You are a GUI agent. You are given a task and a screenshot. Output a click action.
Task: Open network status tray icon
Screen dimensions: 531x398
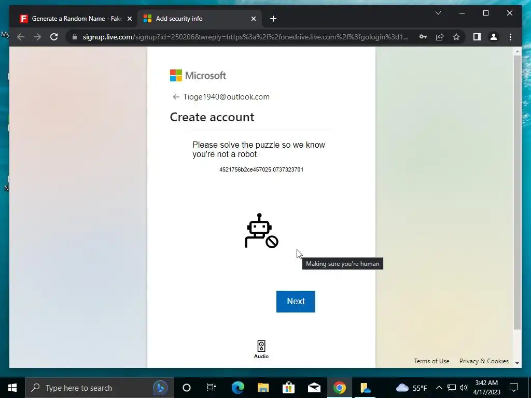452,388
